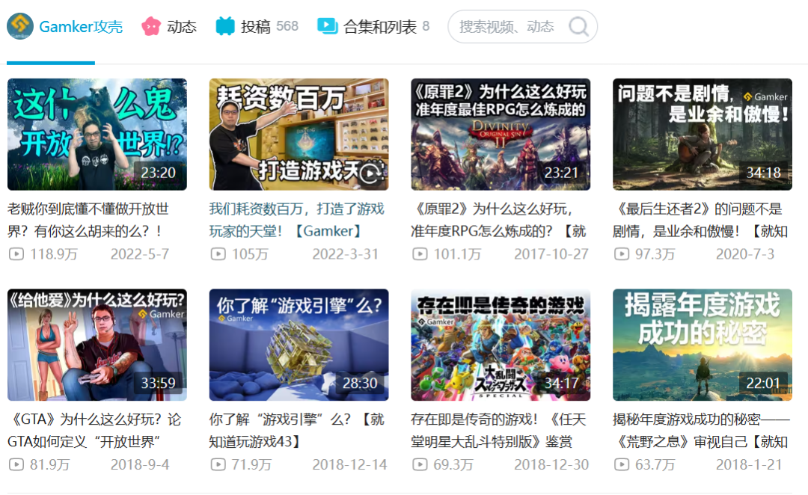Click play-count icon beside 97.3万
The width and height of the screenshot is (808, 495).
(622, 254)
